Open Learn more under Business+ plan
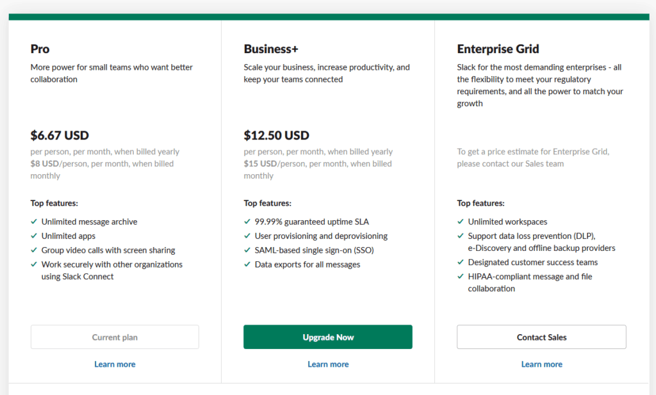 328,364
